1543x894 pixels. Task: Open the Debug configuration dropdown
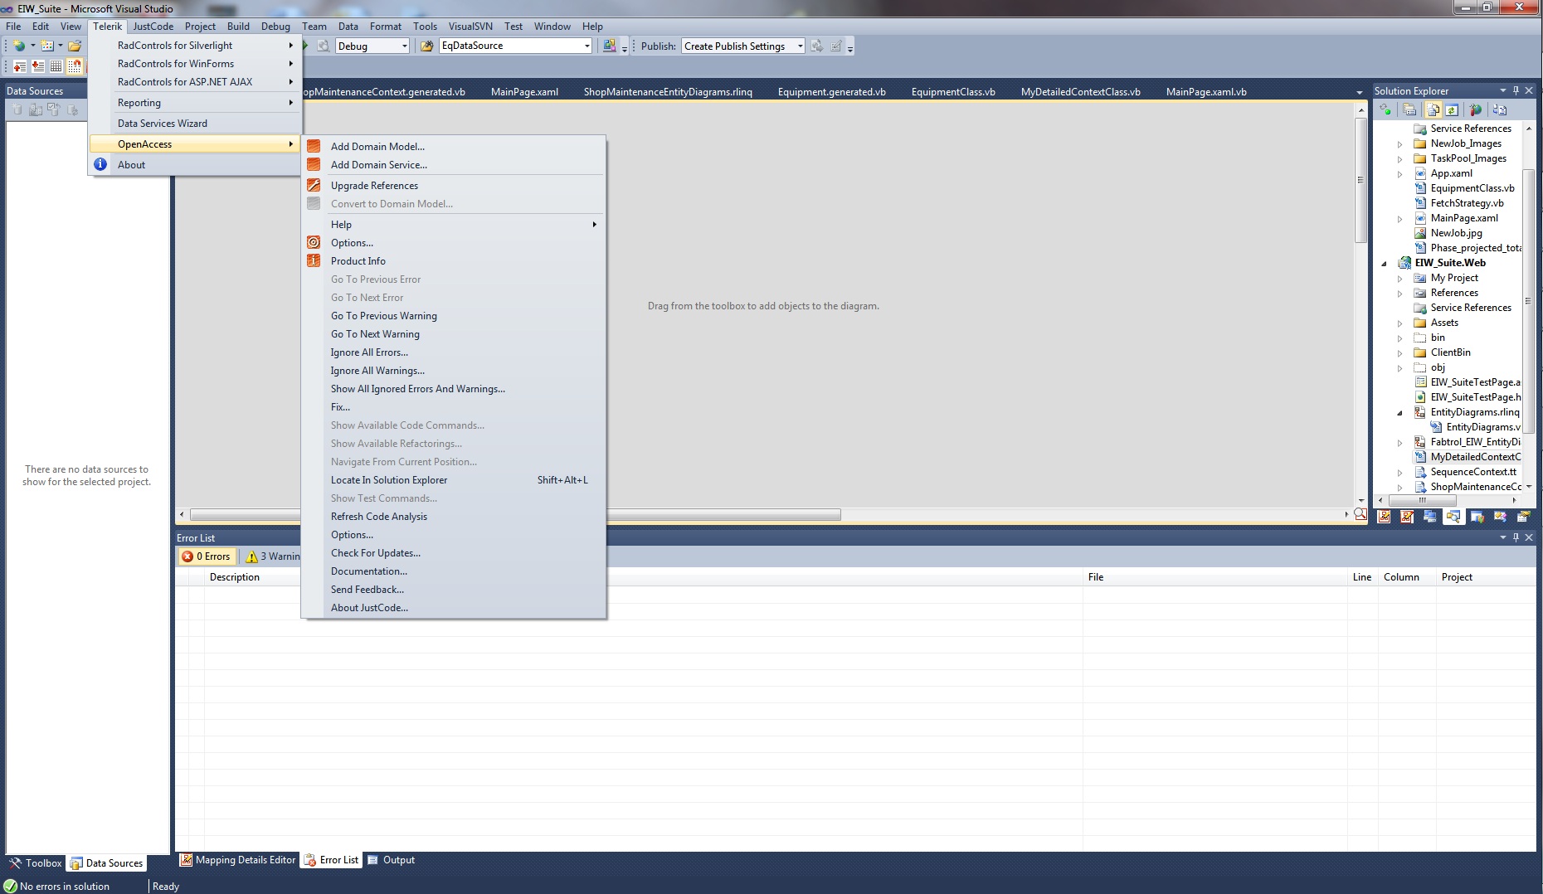[x=372, y=46]
